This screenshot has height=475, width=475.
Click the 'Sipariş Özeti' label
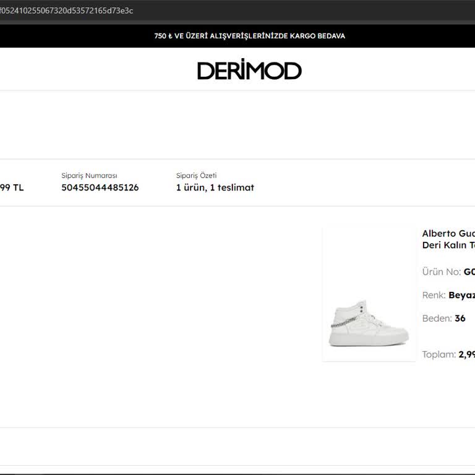tap(196, 176)
